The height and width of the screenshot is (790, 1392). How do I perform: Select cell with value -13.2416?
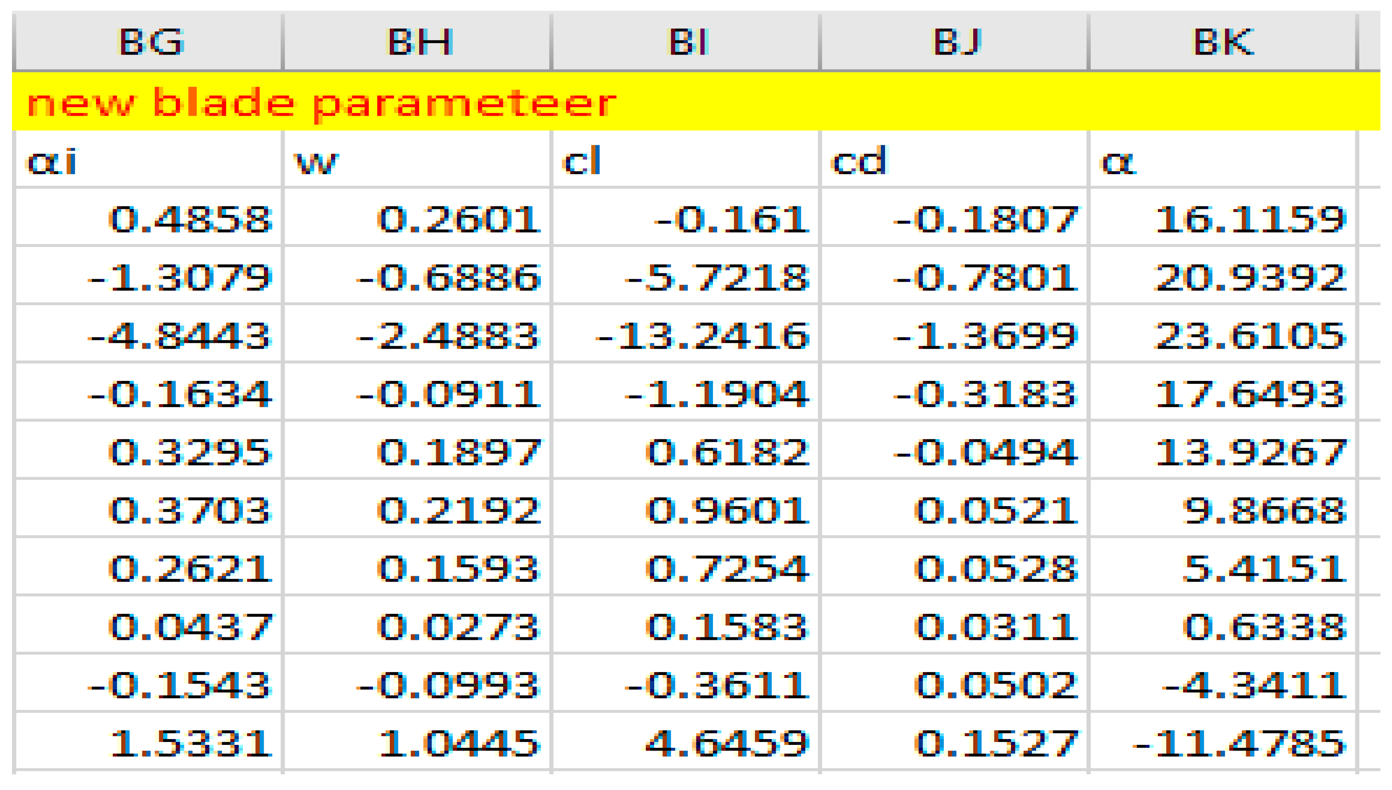point(685,335)
